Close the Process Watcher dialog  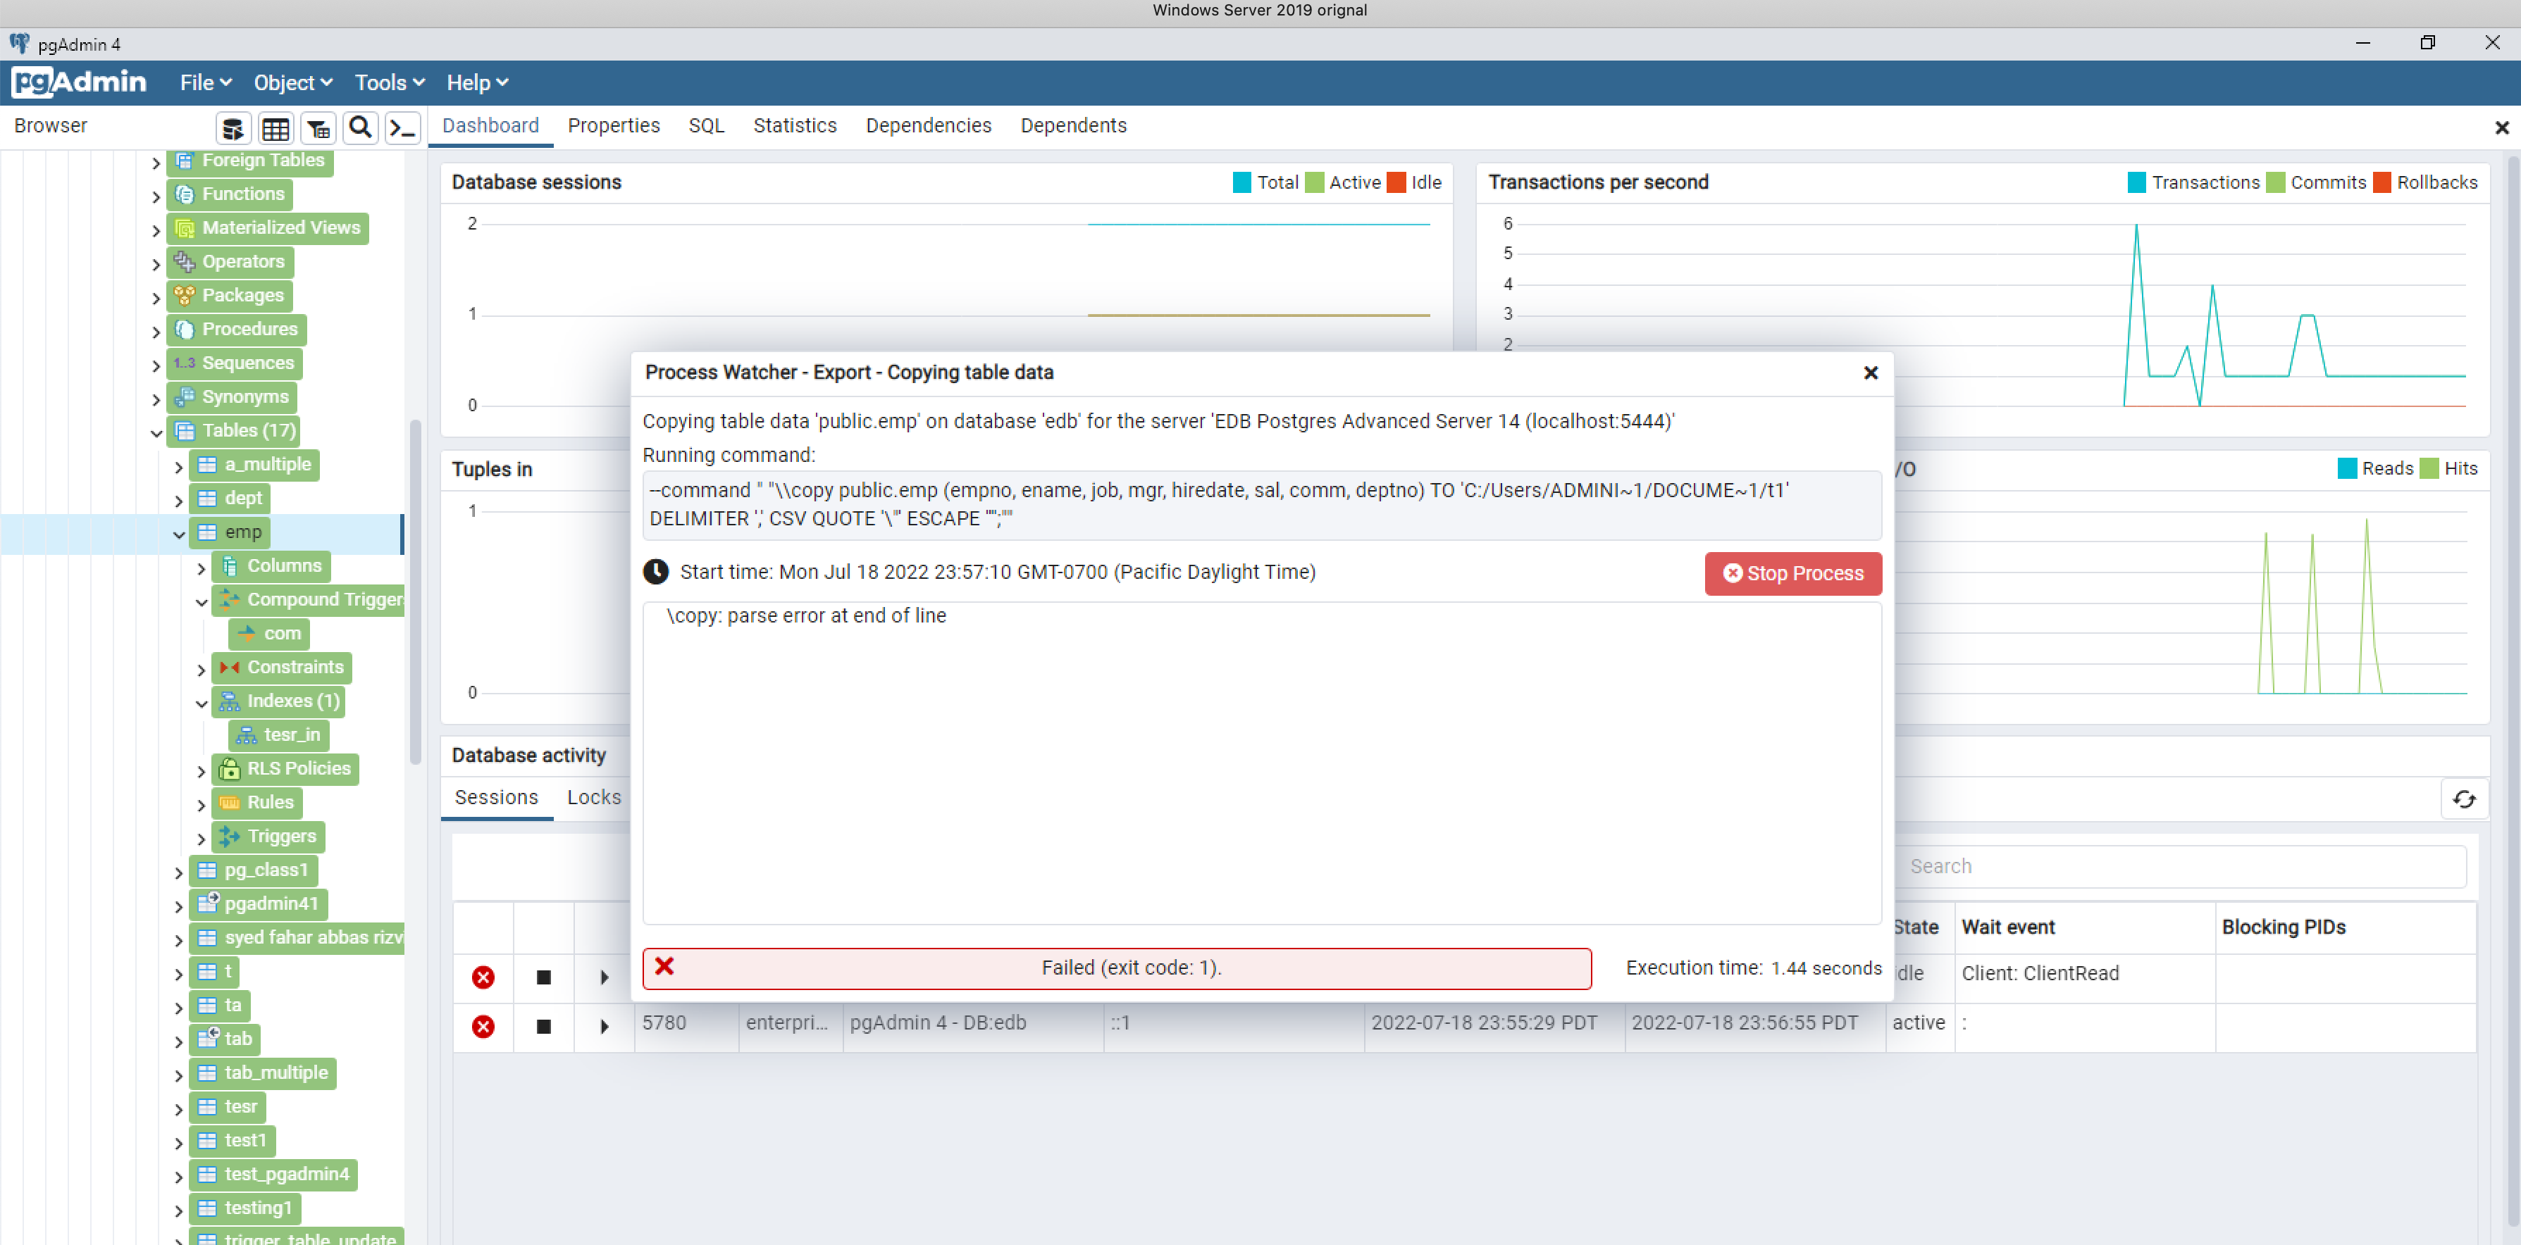tap(1870, 373)
